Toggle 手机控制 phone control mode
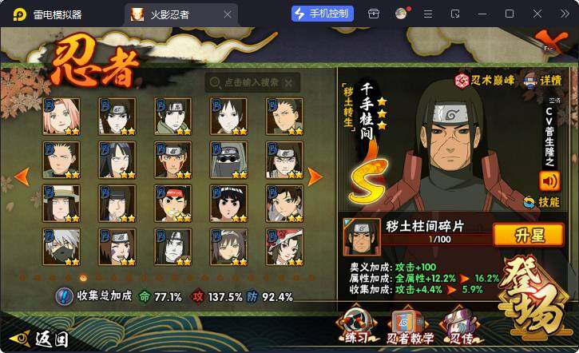This screenshot has width=579, height=353. pyautogui.click(x=322, y=14)
